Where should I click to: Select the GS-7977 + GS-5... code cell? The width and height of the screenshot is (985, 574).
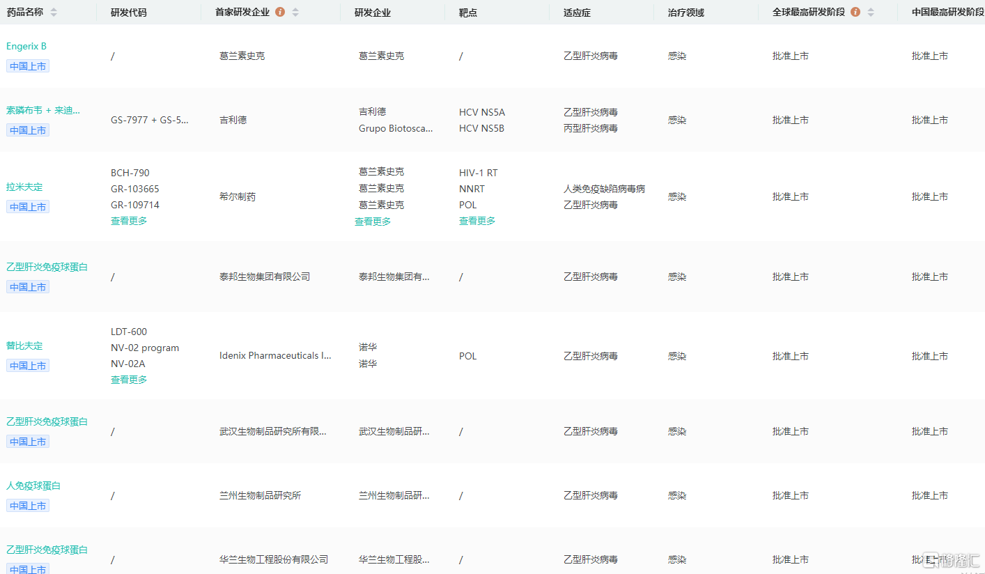click(150, 120)
